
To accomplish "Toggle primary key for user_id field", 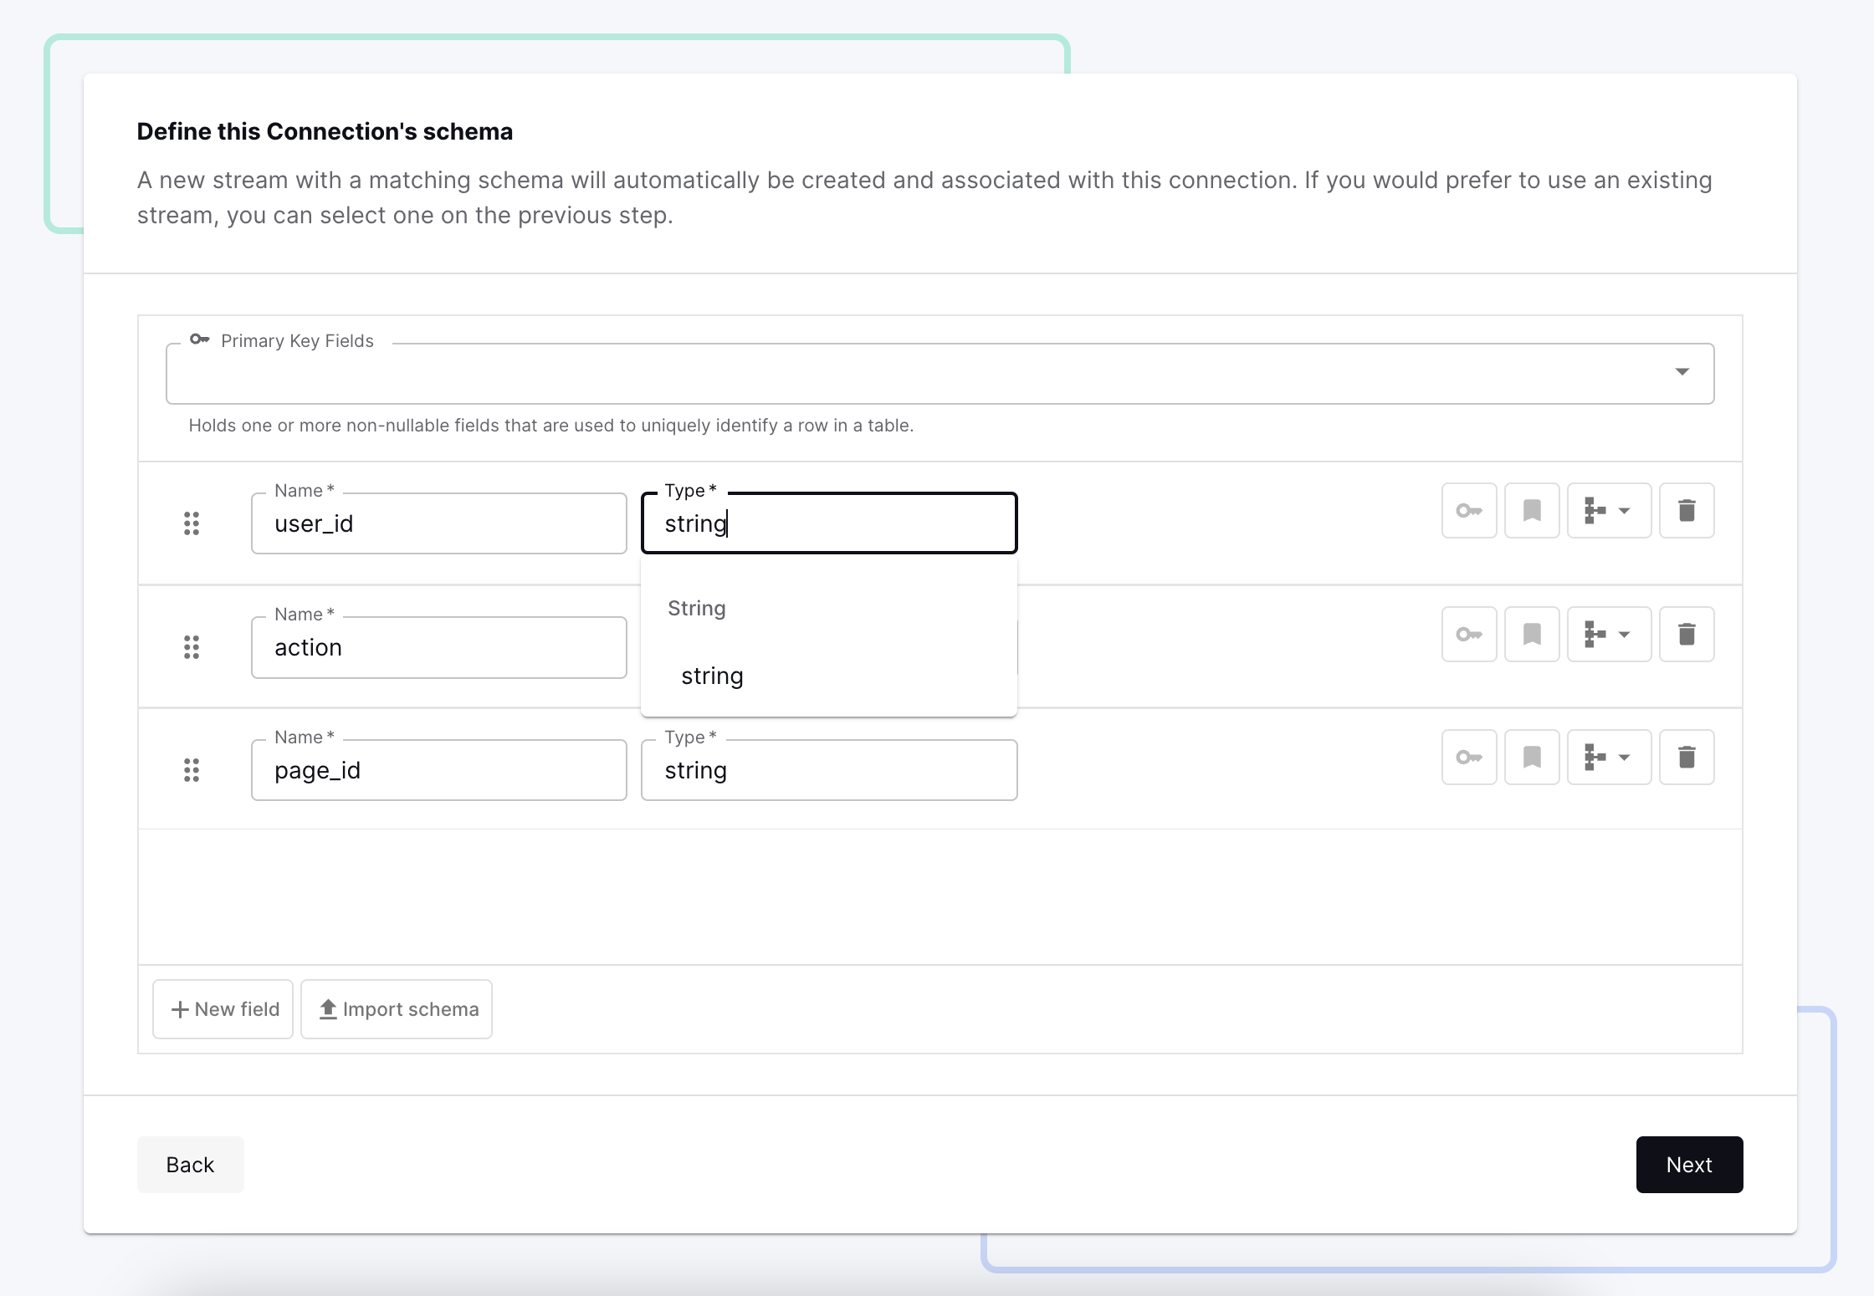I will click(x=1468, y=510).
